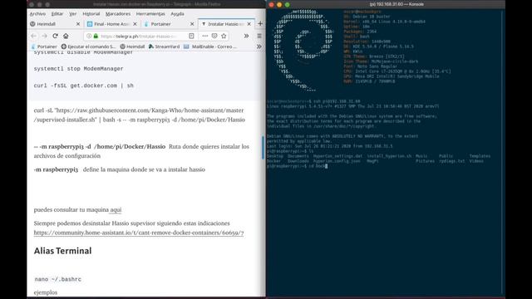The image size is (532, 299).
Task: Close the Heimdall tab
Action: pos(77,24)
